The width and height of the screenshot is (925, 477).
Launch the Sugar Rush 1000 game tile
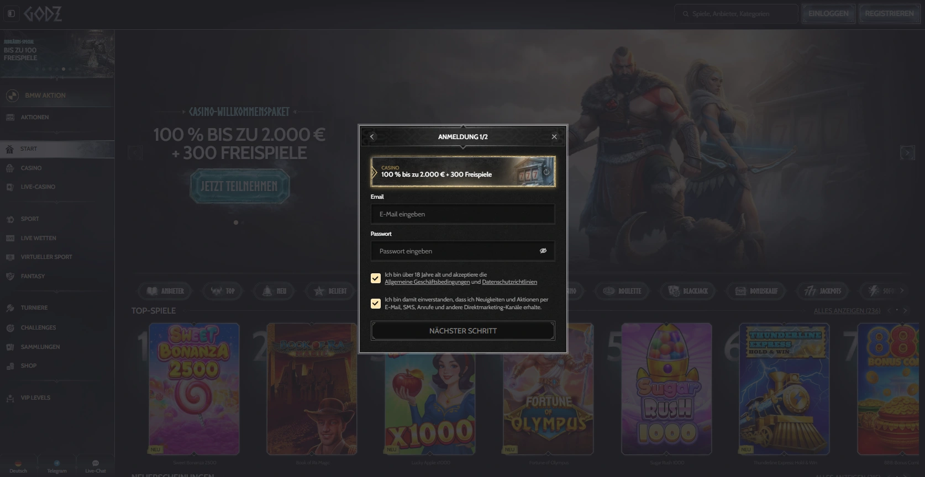click(x=667, y=389)
